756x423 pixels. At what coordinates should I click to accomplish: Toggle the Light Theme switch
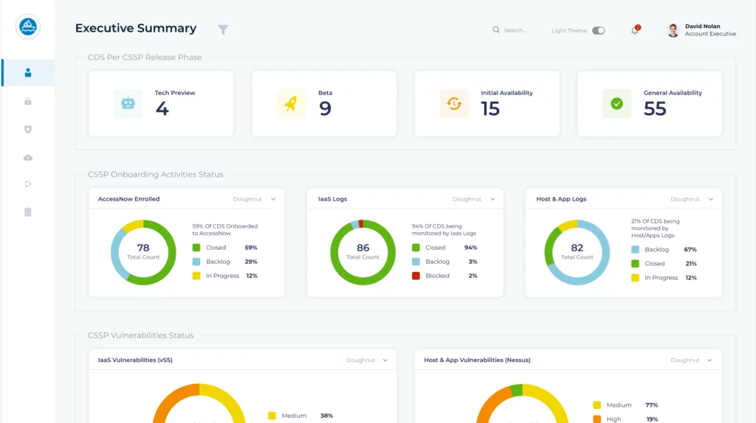(x=598, y=31)
